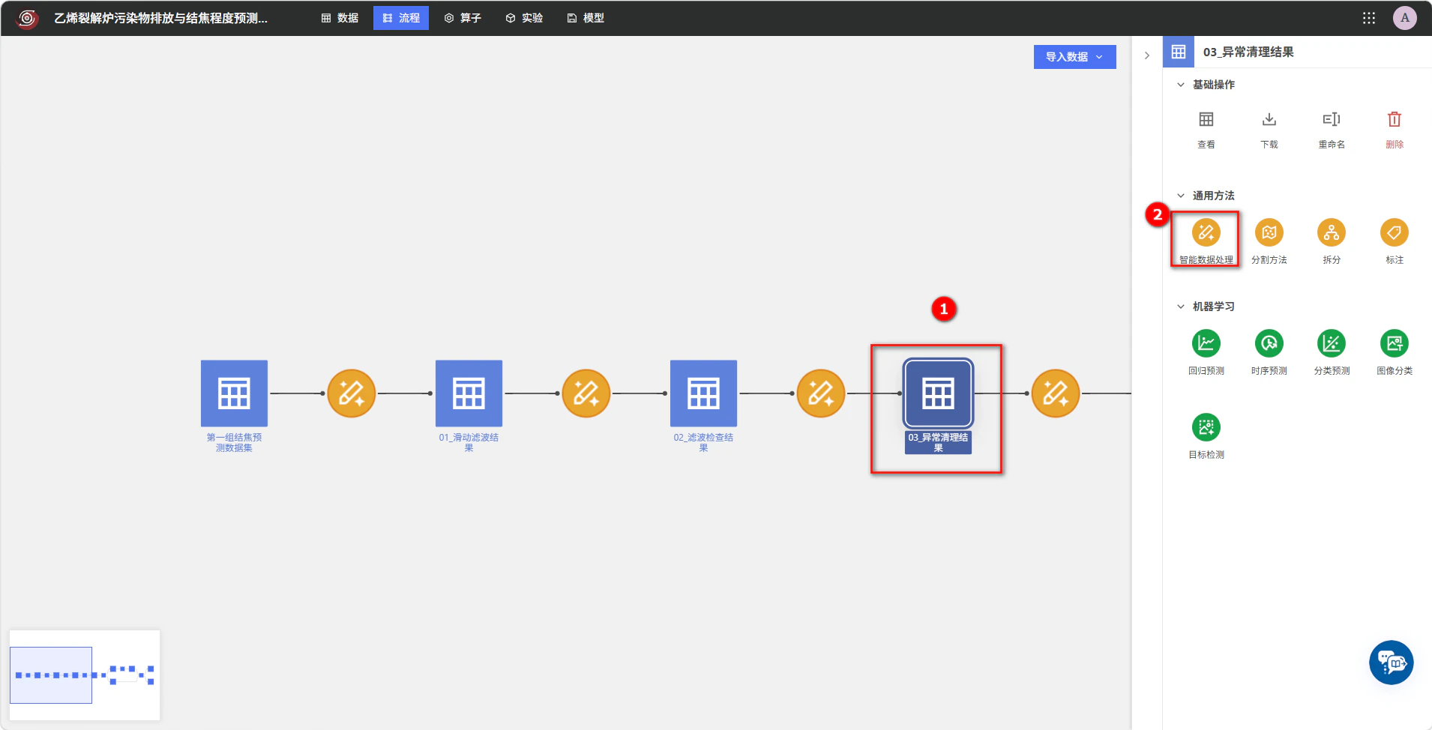Select the 第一组结焦预测数据集 dataset node

click(x=234, y=393)
